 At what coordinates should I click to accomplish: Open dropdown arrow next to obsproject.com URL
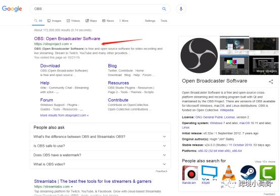(x=71, y=44)
